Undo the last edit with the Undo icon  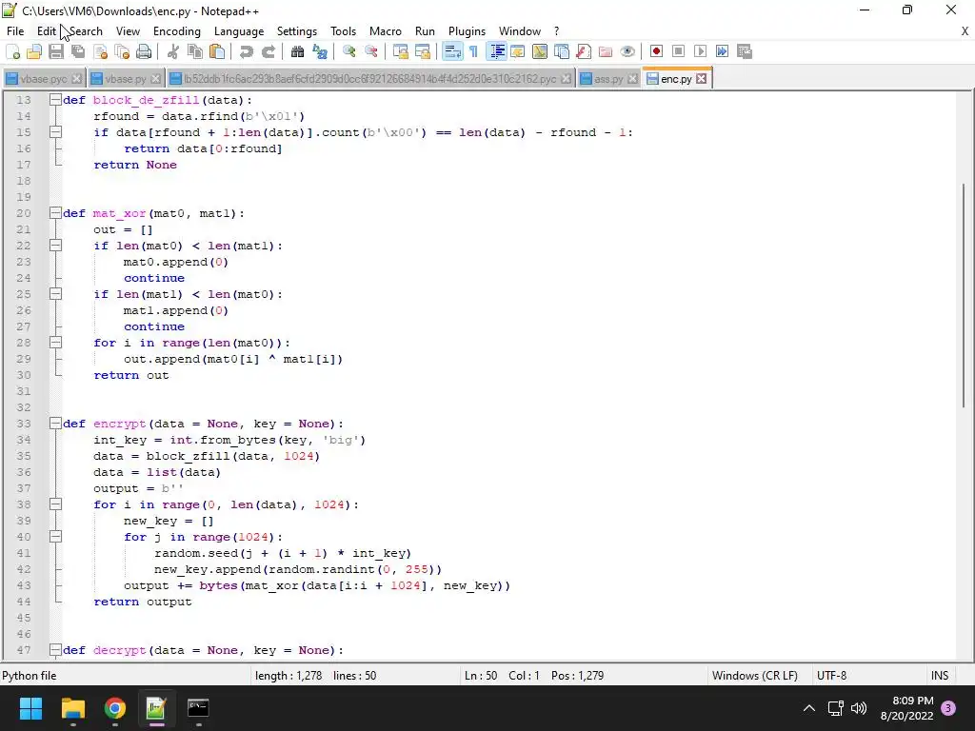(247, 51)
